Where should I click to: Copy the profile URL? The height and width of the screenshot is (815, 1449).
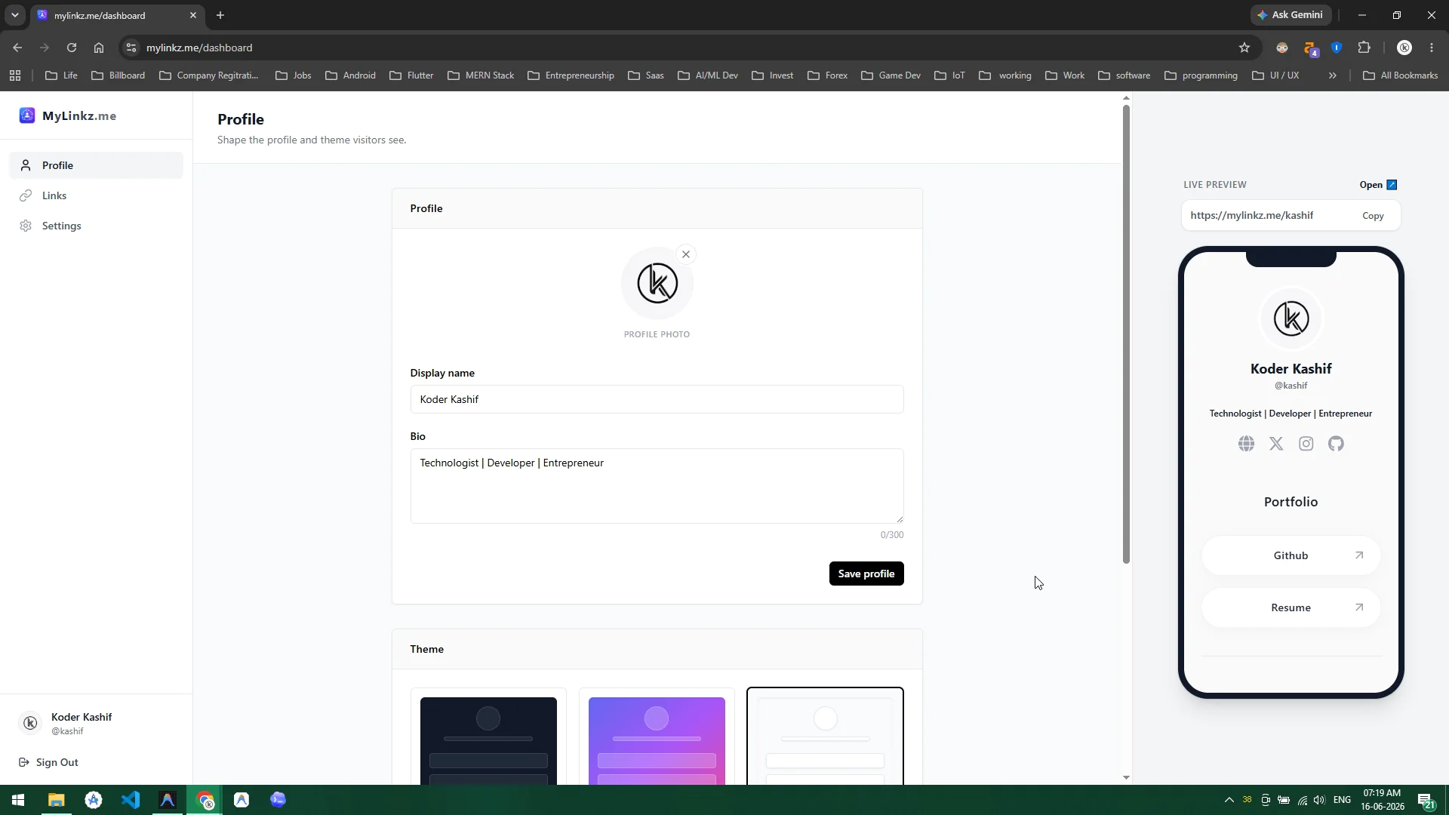(1373, 216)
